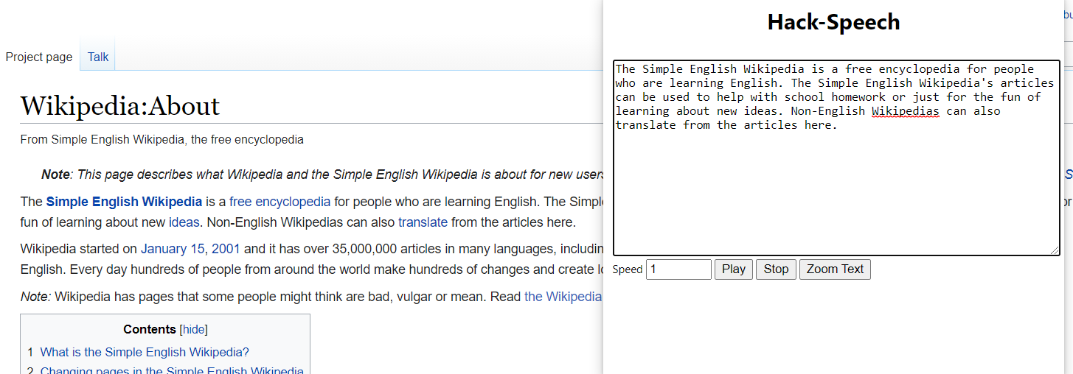Viewport: 1073px width, 374px height.
Task: Click the Speed input field
Action: click(x=678, y=269)
